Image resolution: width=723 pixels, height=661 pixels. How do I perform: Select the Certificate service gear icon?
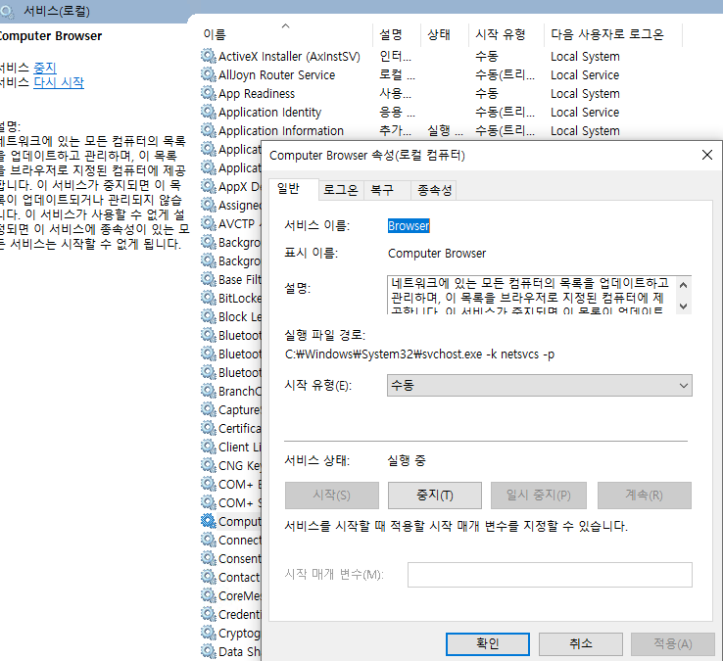click(209, 428)
